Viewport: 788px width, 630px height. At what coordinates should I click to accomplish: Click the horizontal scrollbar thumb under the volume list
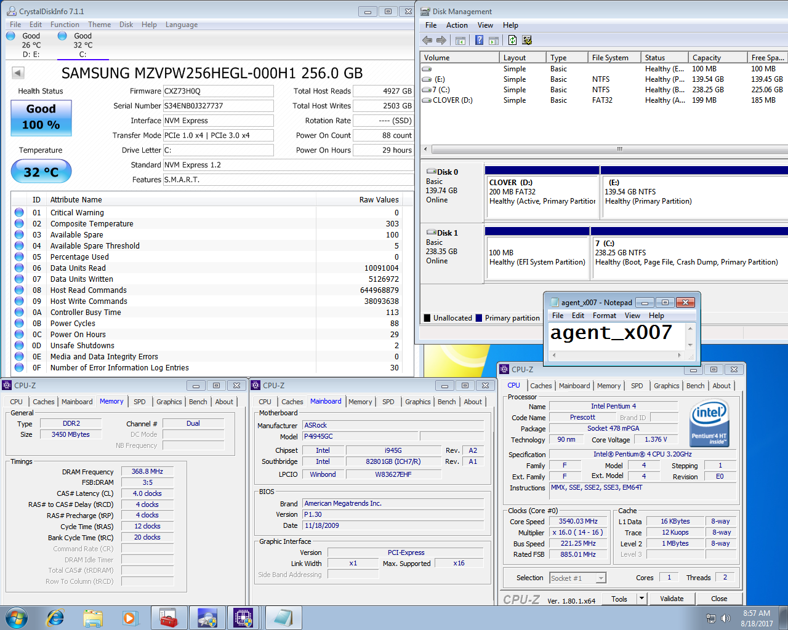coord(620,149)
